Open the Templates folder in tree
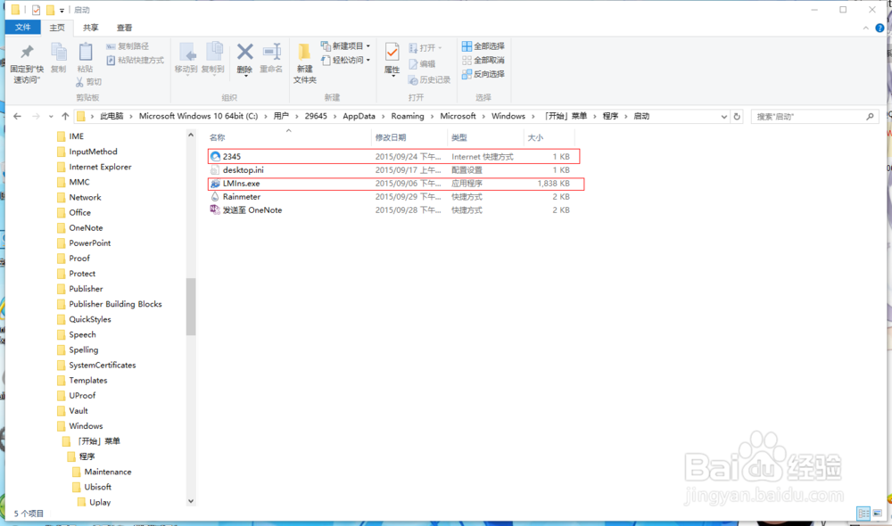The image size is (892, 526). [x=82, y=381]
